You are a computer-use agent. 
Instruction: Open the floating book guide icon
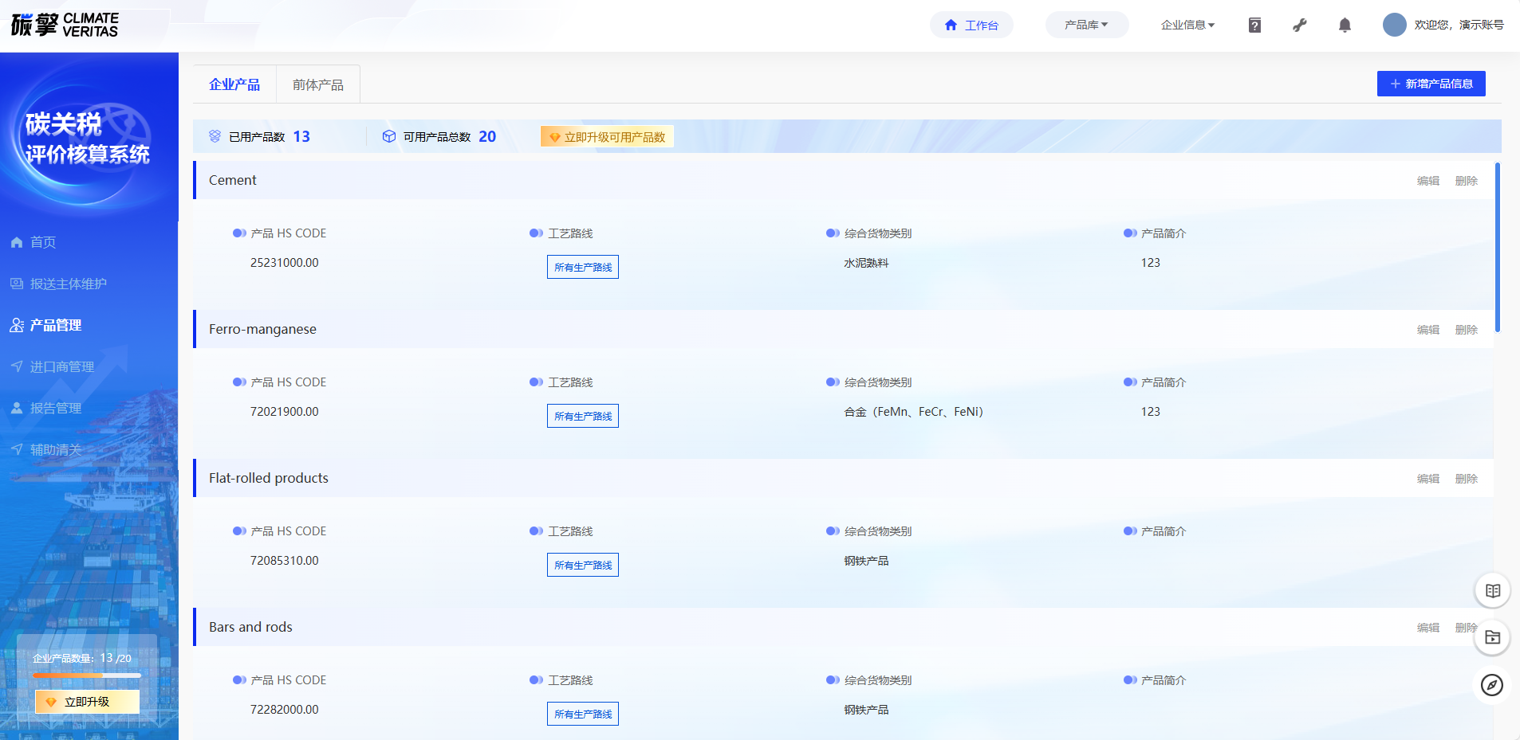[1492, 591]
